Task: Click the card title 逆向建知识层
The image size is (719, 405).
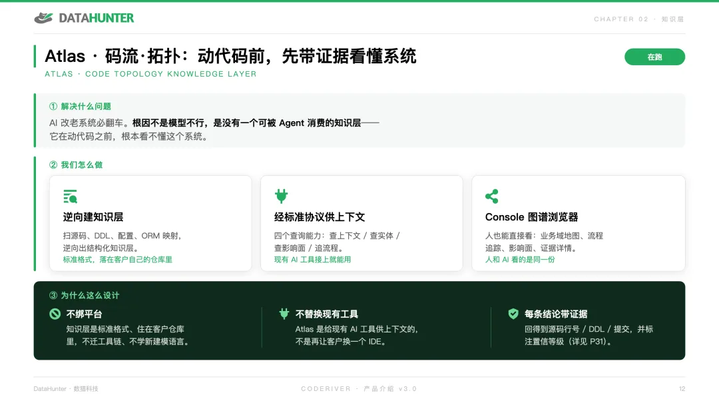Action: pos(93,217)
